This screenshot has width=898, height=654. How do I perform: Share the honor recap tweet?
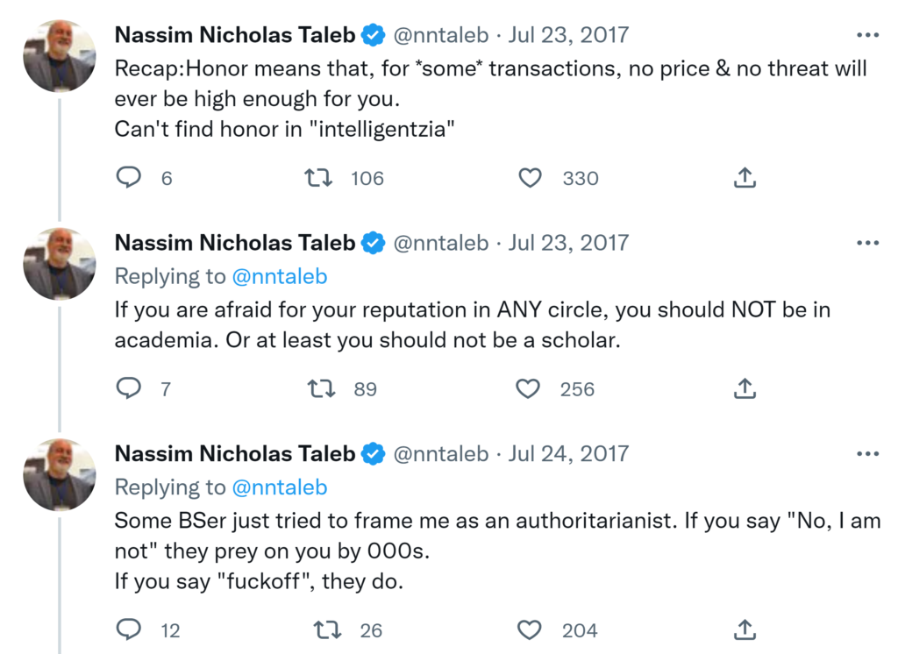pyautogui.click(x=744, y=178)
